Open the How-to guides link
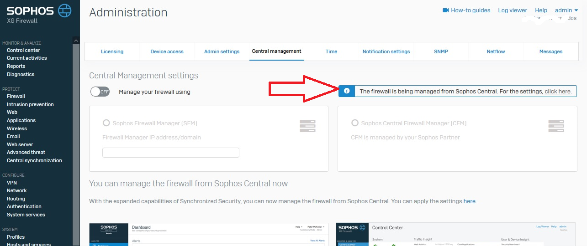 (x=471, y=10)
